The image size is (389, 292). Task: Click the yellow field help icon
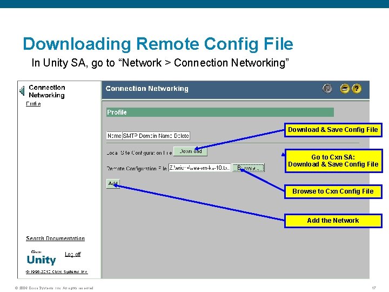click(345, 88)
